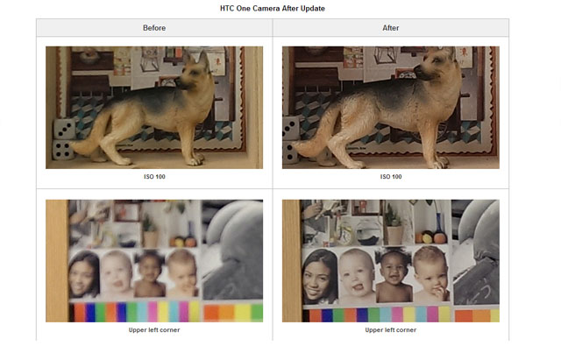This screenshot has height=346, width=561.
Task: Click the "ISO 100" caption under After
Action: 391,177
